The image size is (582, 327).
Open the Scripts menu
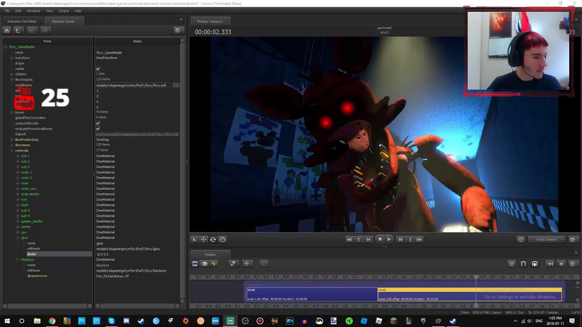(x=64, y=11)
